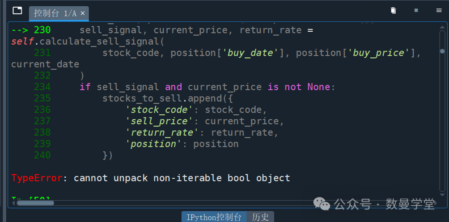Click the red TypeError label
Screen dimensions: 449x222
37,178
